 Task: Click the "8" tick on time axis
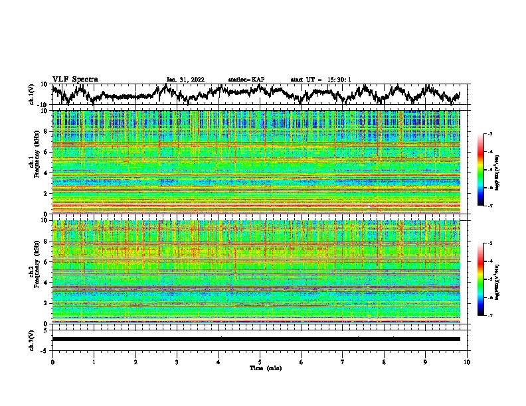[384, 362]
